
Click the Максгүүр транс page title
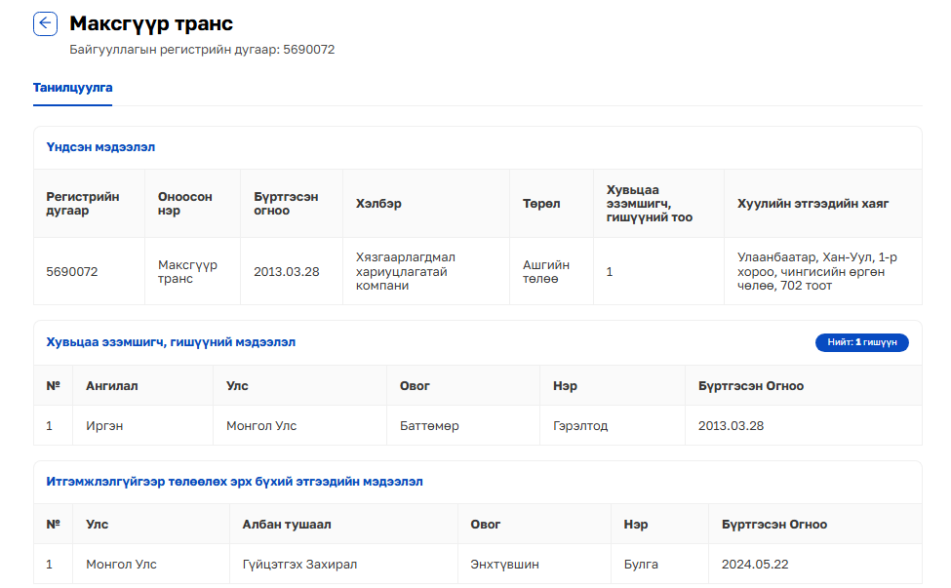tap(151, 23)
